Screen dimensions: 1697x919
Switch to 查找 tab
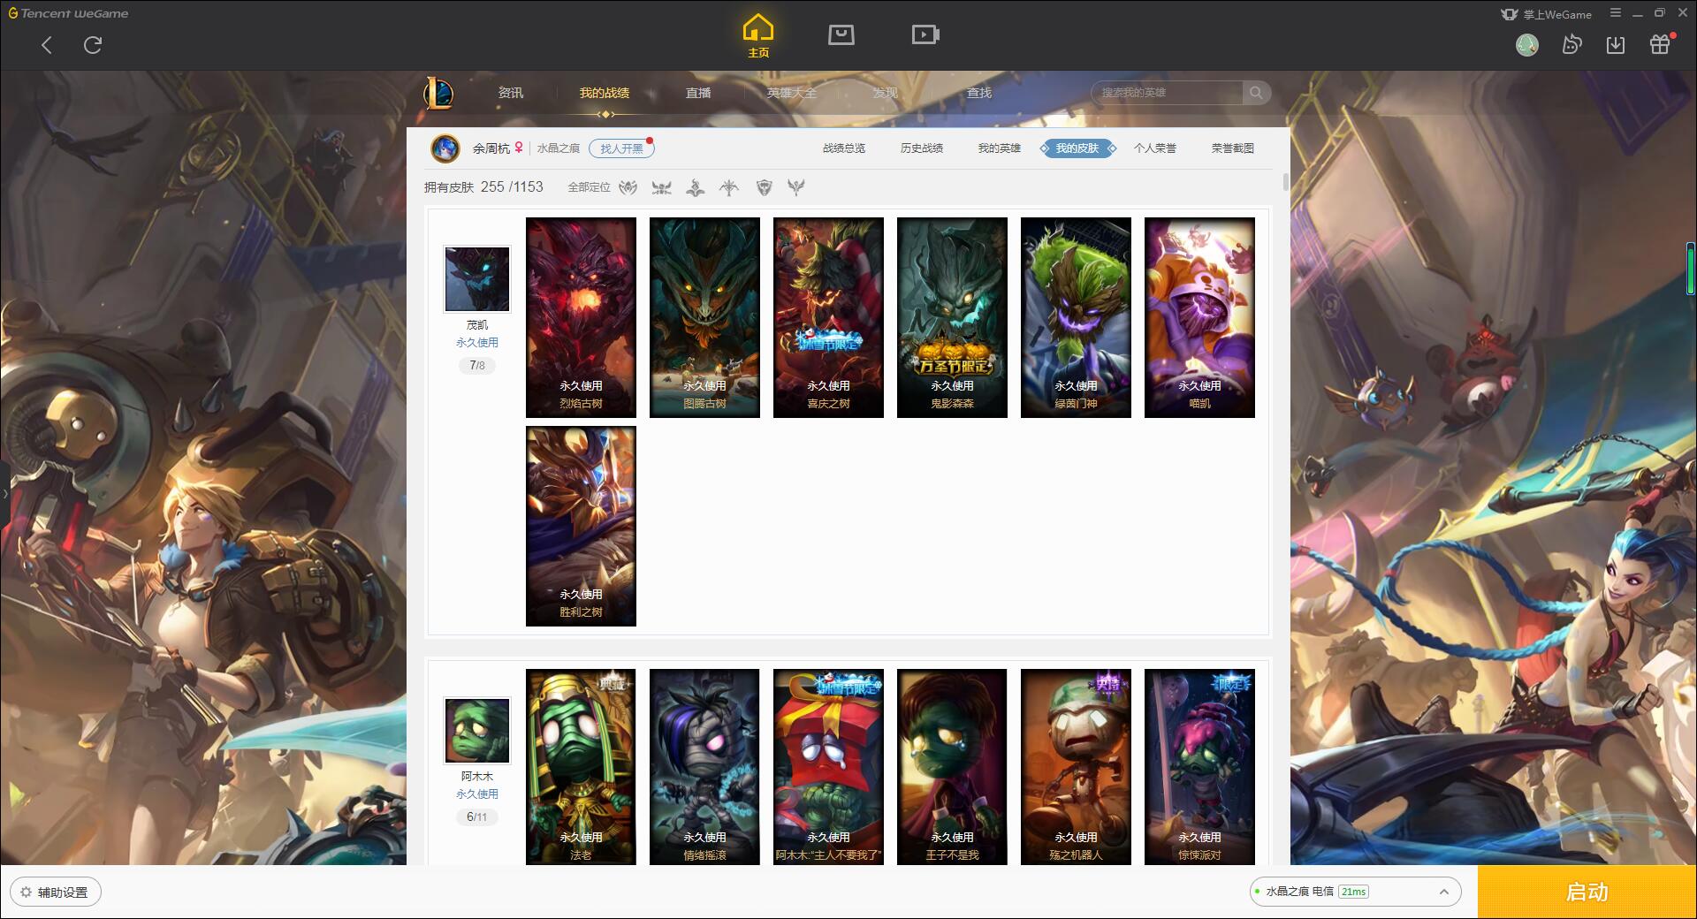tap(979, 93)
